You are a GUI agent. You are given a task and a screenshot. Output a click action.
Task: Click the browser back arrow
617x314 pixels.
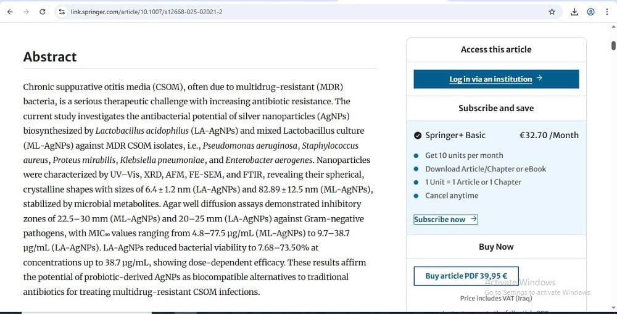tap(10, 12)
